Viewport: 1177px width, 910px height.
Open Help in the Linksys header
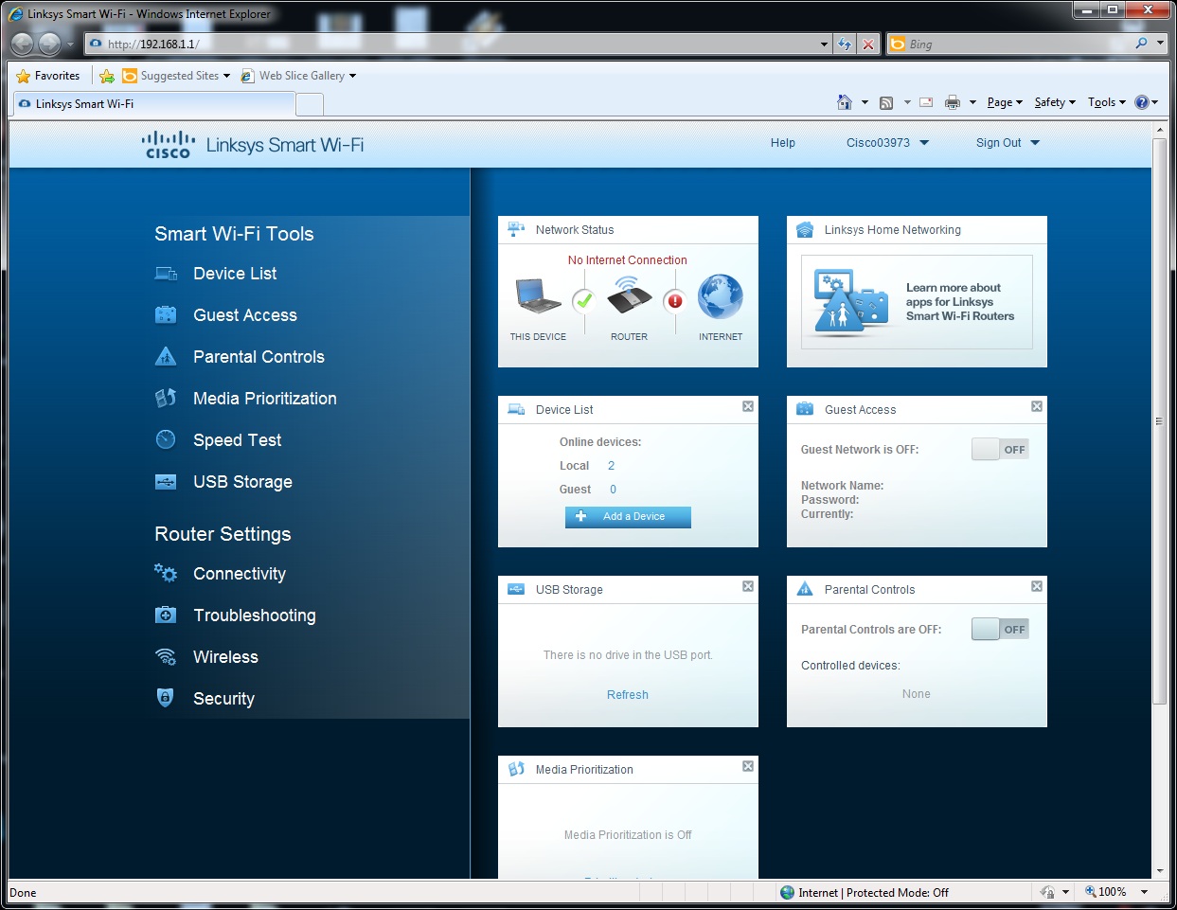click(x=783, y=143)
